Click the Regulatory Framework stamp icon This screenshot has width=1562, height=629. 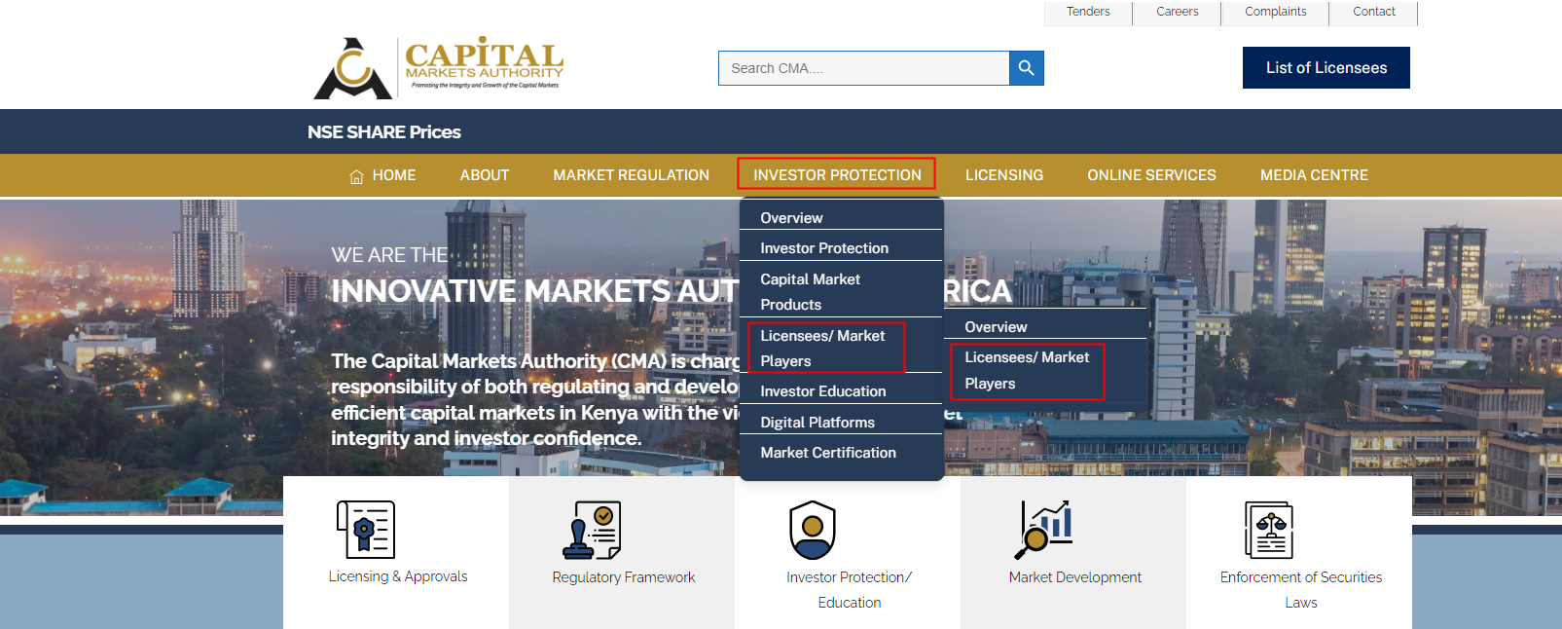point(592,530)
